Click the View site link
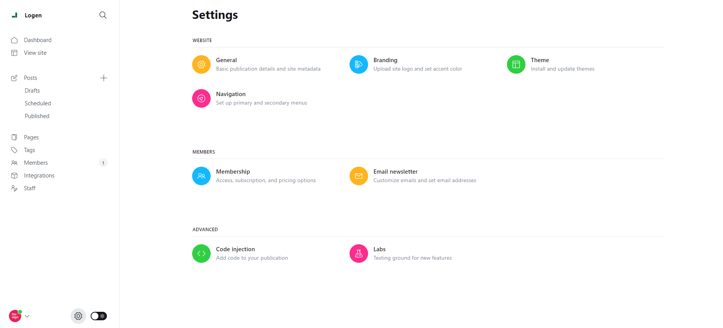 [x=35, y=53]
